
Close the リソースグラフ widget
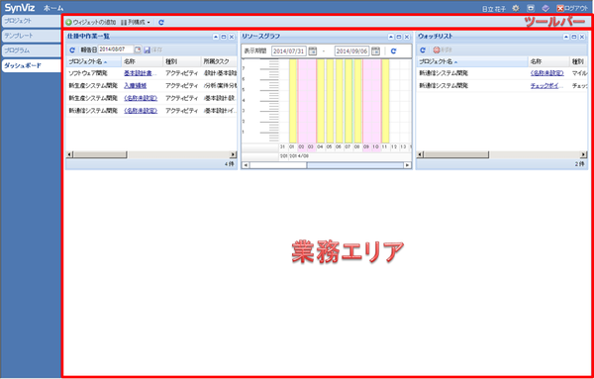click(x=407, y=37)
